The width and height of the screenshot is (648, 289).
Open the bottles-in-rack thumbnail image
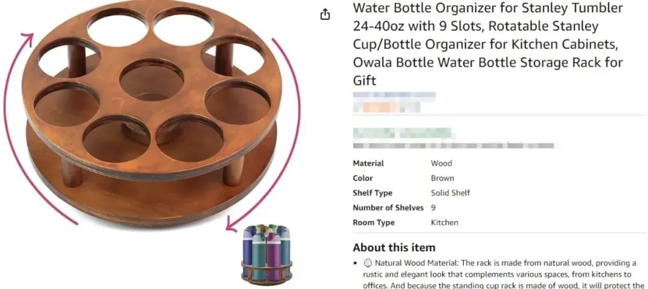(266, 254)
